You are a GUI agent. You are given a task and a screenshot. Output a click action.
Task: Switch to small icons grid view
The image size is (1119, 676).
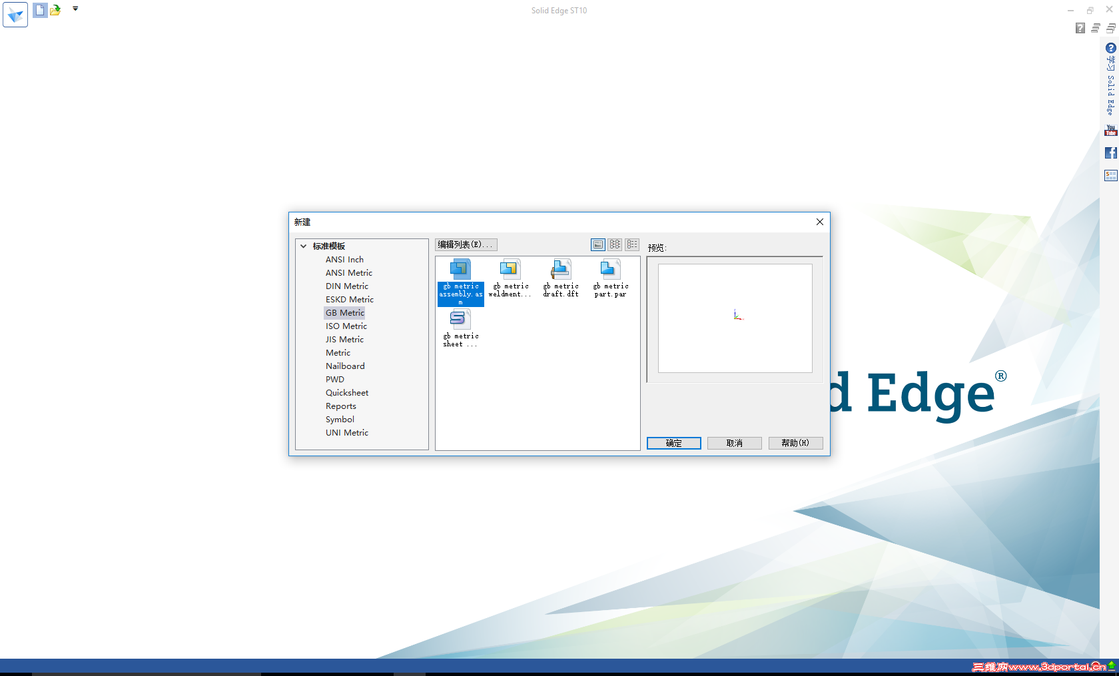pos(615,244)
